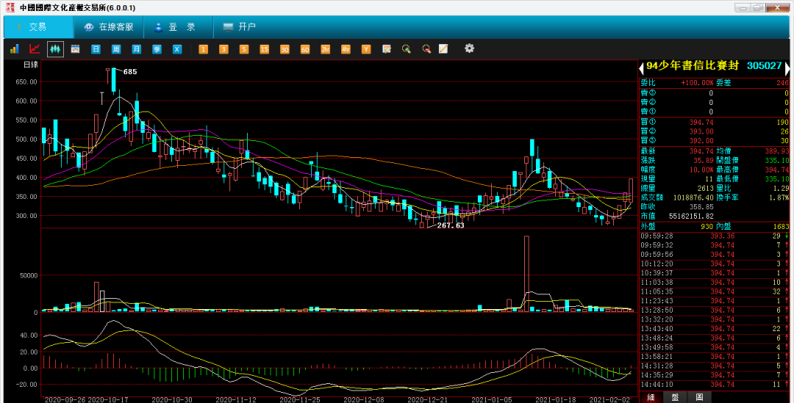
Task: Choose the 15-minute interval icon
Action: tap(264, 49)
